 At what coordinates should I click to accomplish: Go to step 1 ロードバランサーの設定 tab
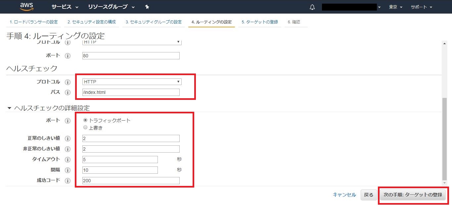pyautogui.click(x=33, y=22)
